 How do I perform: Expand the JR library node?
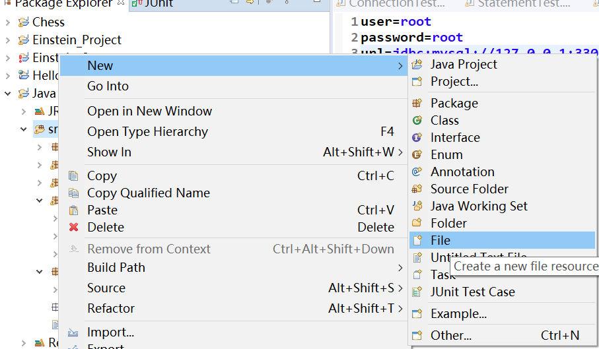click(x=24, y=111)
